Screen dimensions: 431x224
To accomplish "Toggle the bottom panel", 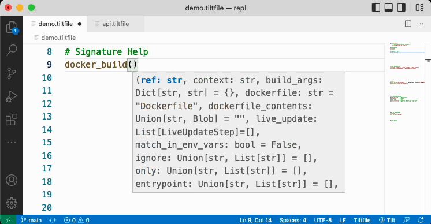I will [x=388, y=8].
